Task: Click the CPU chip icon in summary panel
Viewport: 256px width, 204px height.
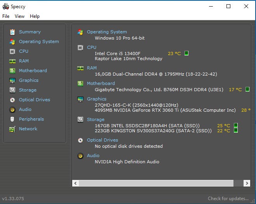Action: tap(80, 48)
